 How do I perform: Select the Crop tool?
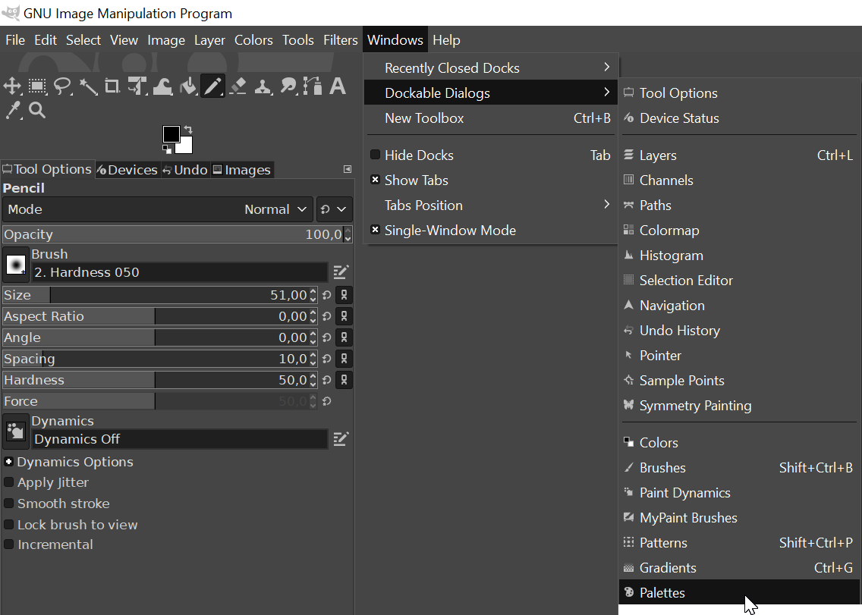point(112,86)
